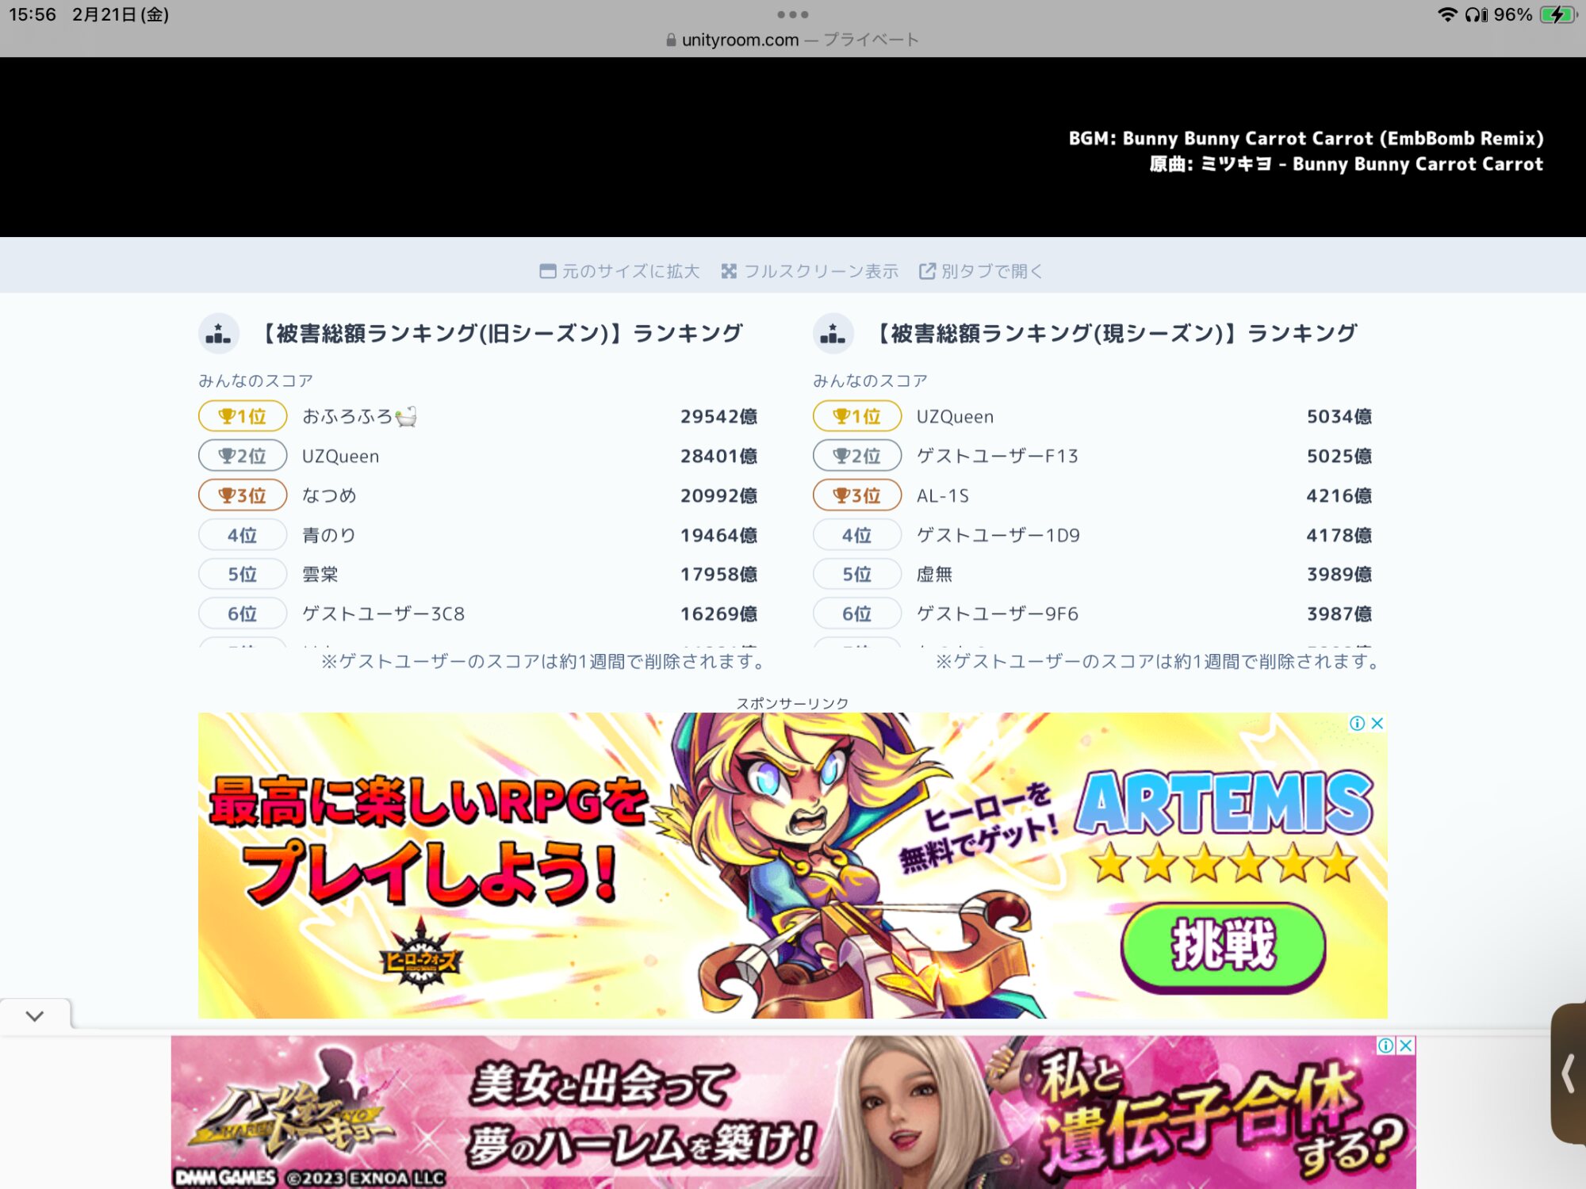Tap the three-dot multitasking menu at top
Viewport: 1586px width, 1189px height.
792,14
